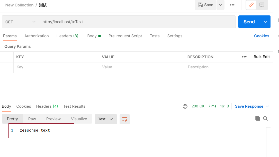Click the VALUE column header
The height and width of the screenshot is (157, 279).
coord(108,57)
